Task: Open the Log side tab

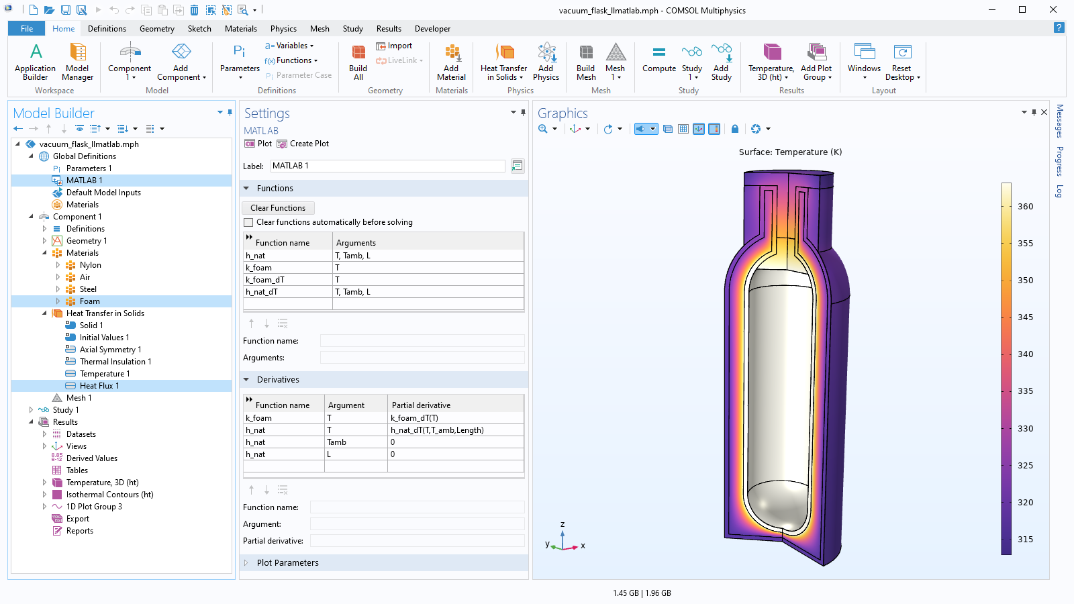Action: [1060, 191]
